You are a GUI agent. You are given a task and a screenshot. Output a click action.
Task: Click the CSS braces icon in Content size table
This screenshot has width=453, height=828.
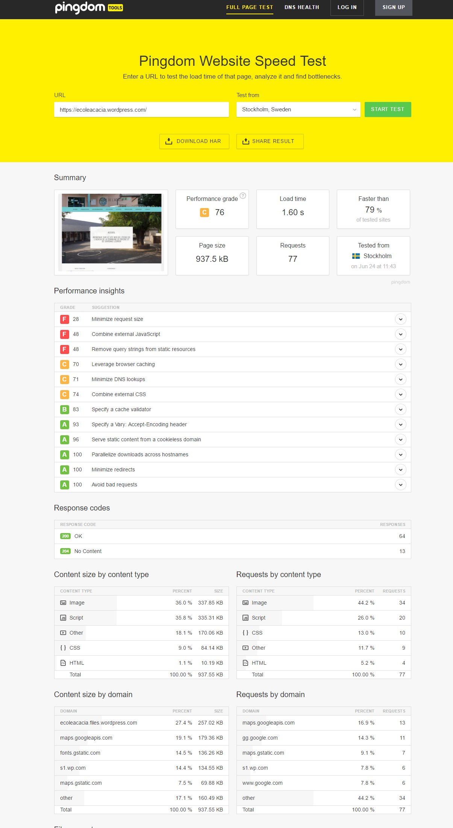tap(63, 648)
